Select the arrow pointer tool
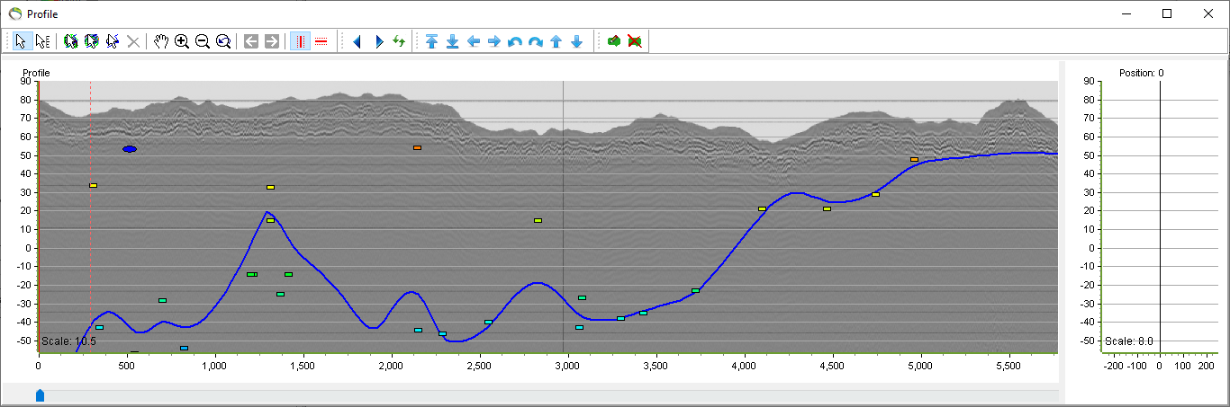The image size is (1230, 407). [x=22, y=41]
